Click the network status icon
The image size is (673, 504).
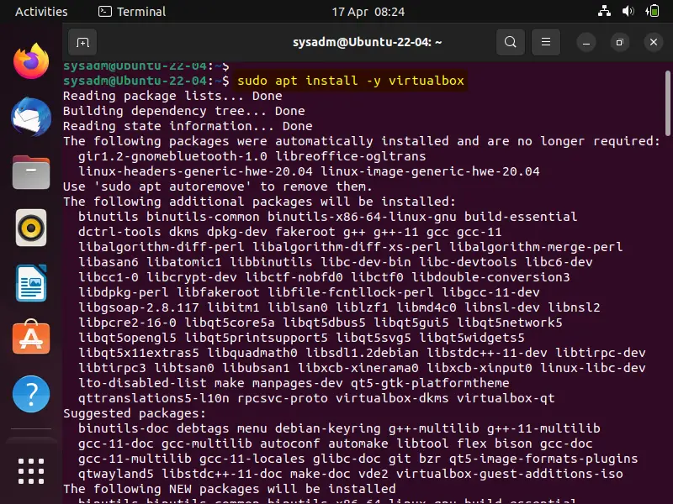tap(604, 11)
